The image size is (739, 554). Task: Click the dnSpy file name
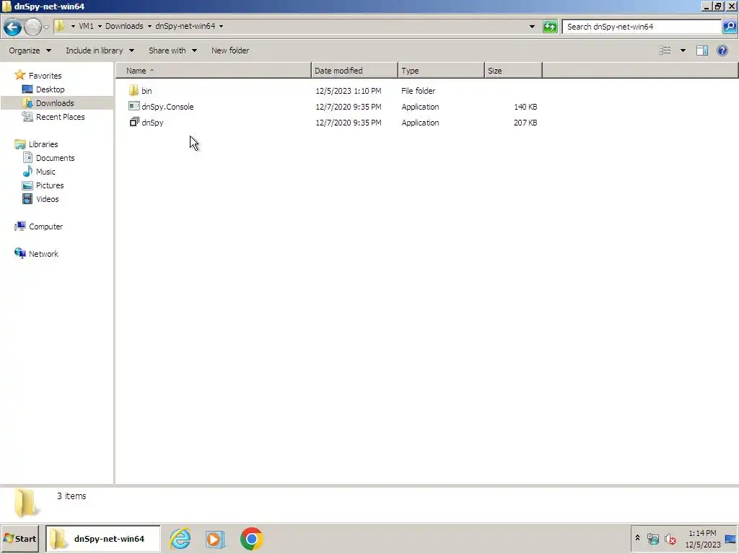tap(152, 123)
